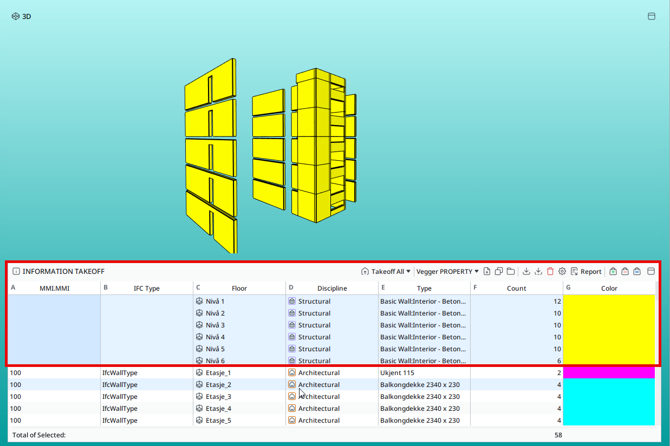
Task: Open the Takeoff All dropdown
Action: pos(386,272)
